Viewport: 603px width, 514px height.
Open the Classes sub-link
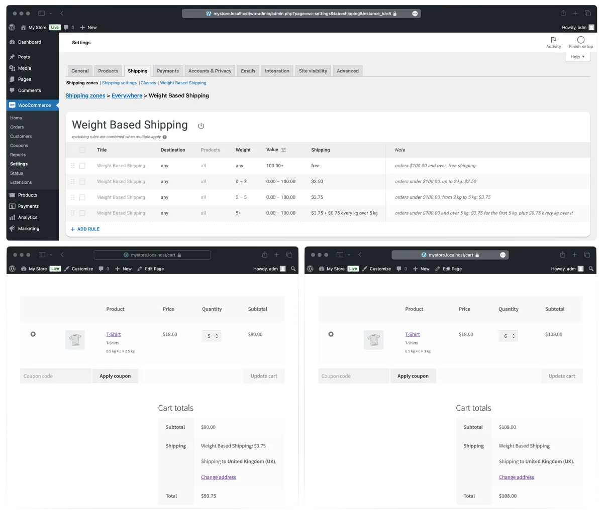(x=148, y=83)
